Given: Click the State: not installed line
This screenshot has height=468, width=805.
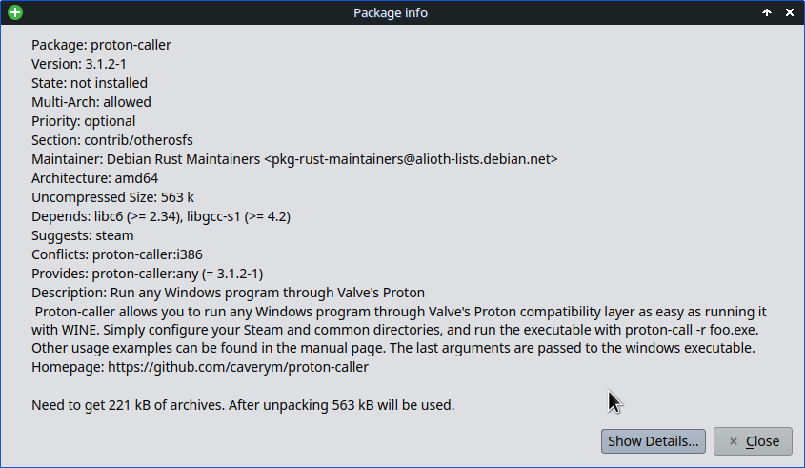Looking at the screenshot, I should pyautogui.click(x=90, y=83).
